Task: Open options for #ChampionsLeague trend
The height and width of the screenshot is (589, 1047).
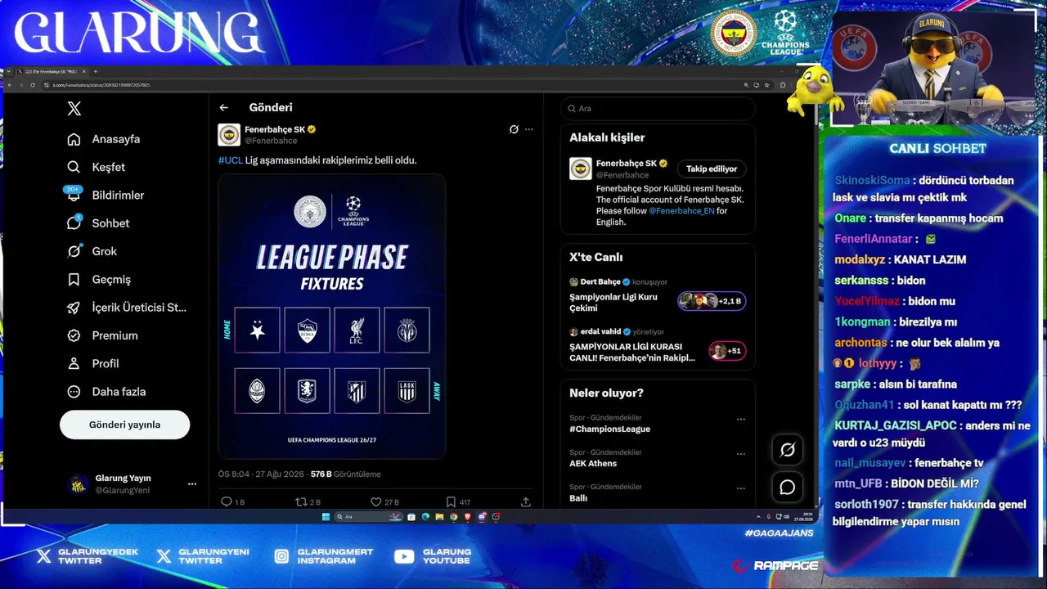Action: (741, 419)
